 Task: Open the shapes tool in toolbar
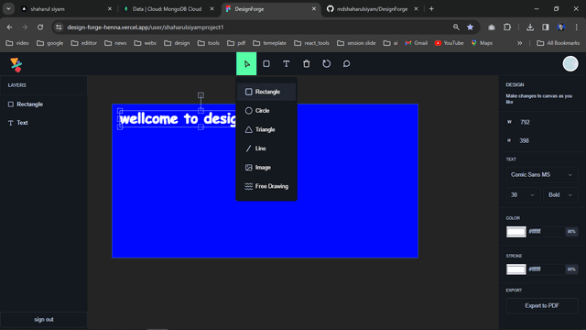(x=266, y=63)
